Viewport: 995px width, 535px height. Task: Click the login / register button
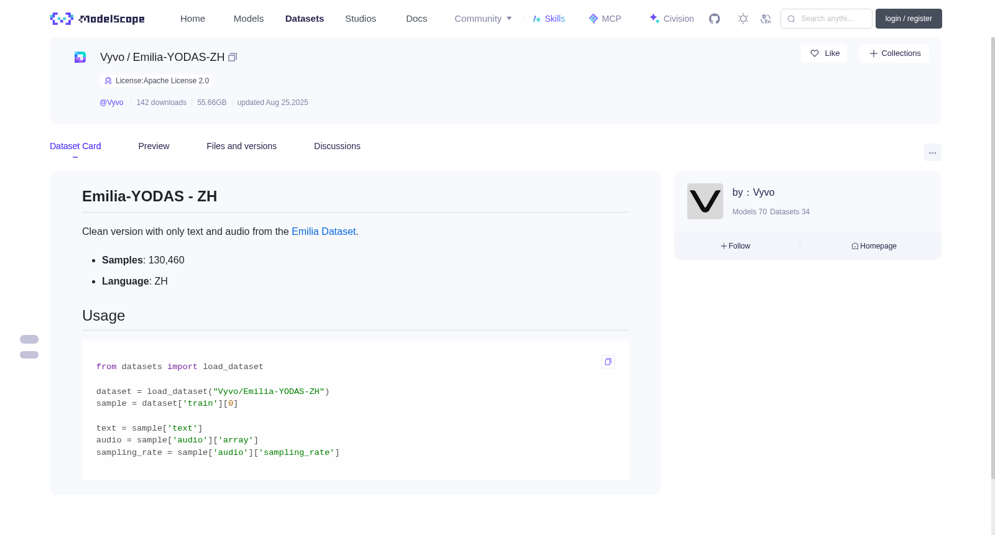tap(909, 19)
